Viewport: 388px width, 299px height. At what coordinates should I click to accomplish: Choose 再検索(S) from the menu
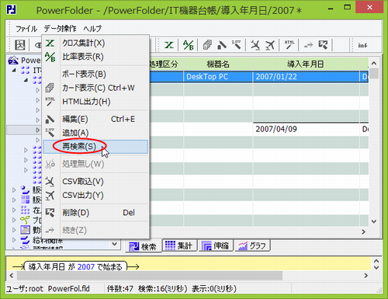click(x=95, y=147)
